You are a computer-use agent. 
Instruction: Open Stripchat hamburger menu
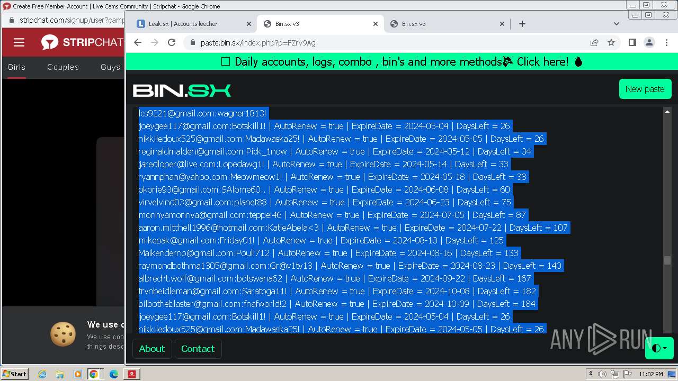(x=19, y=43)
